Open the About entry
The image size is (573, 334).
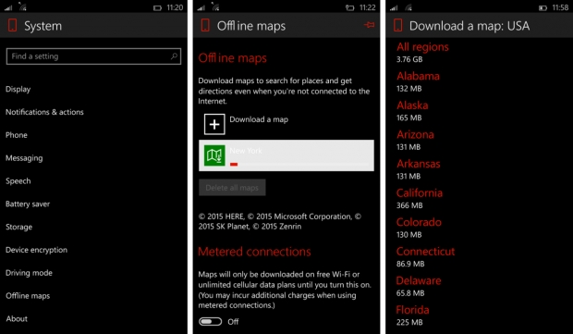17,318
